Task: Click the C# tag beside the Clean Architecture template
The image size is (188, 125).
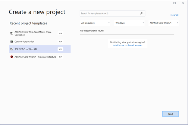Action: pos(60,57)
